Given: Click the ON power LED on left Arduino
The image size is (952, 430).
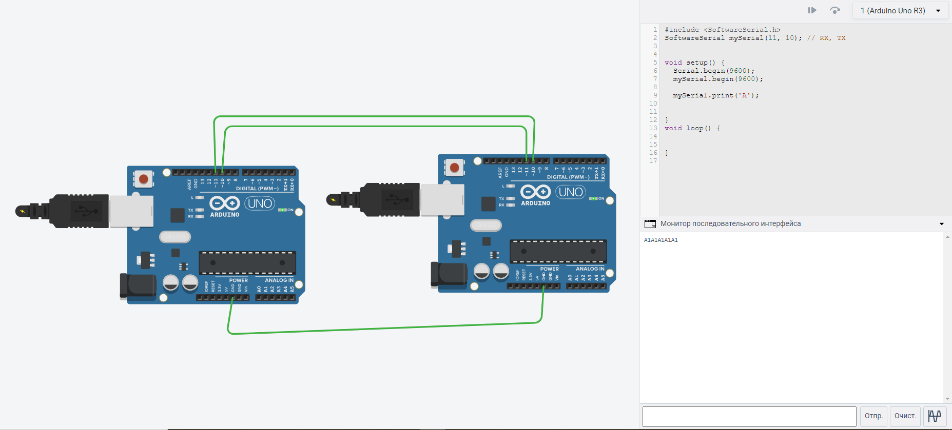Looking at the screenshot, I should point(282,210).
